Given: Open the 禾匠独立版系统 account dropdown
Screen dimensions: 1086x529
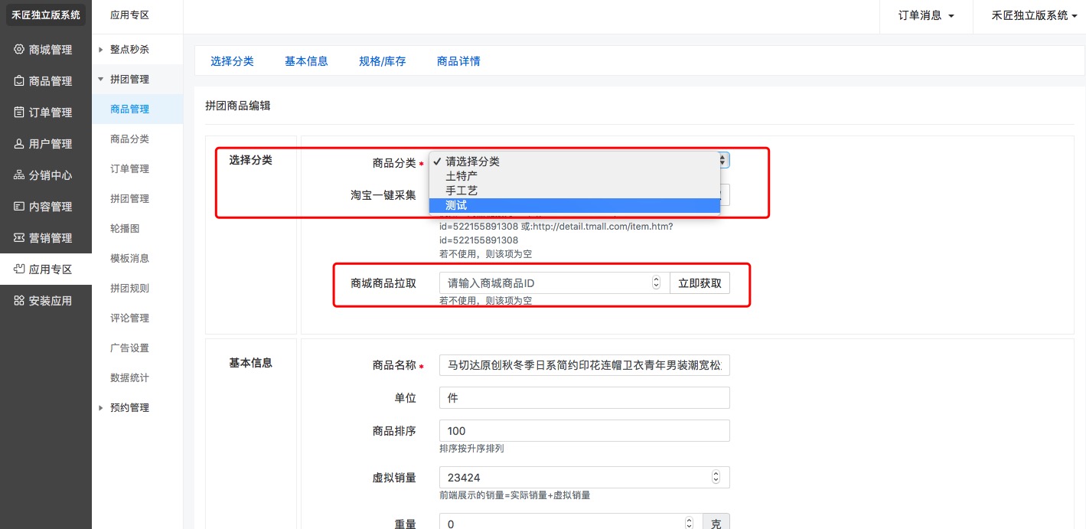Looking at the screenshot, I should tap(1029, 15).
